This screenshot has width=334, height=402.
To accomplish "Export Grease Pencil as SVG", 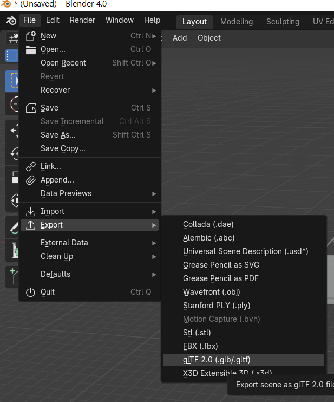I will tap(244, 265).
